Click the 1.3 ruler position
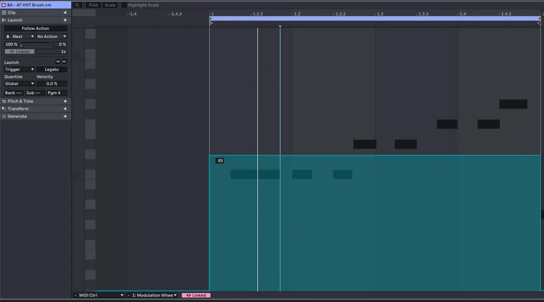Image resolution: width=544 pixels, height=302 pixels. point(380,14)
